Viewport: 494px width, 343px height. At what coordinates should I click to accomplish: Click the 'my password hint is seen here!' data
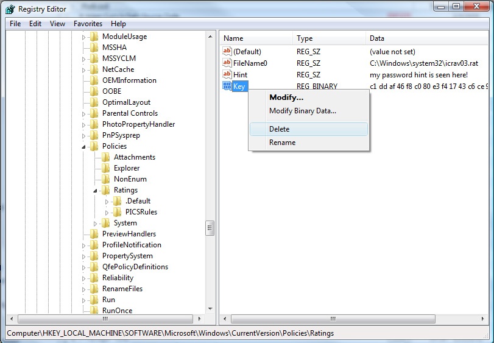[418, 75]
